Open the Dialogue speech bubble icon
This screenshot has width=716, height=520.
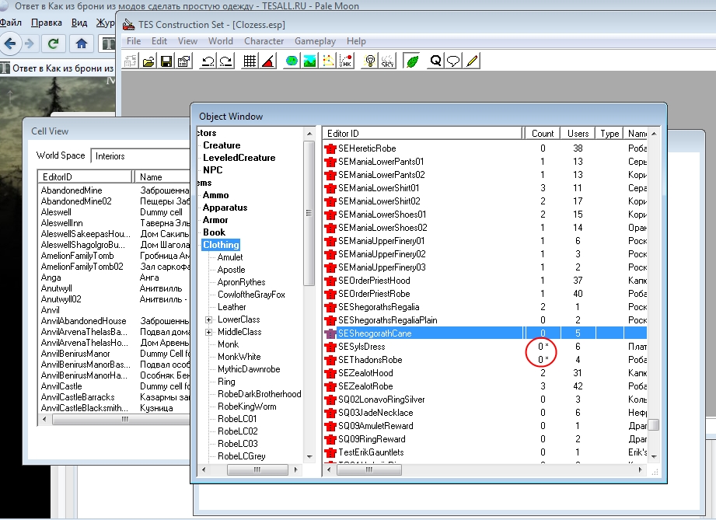pos(453,61)
